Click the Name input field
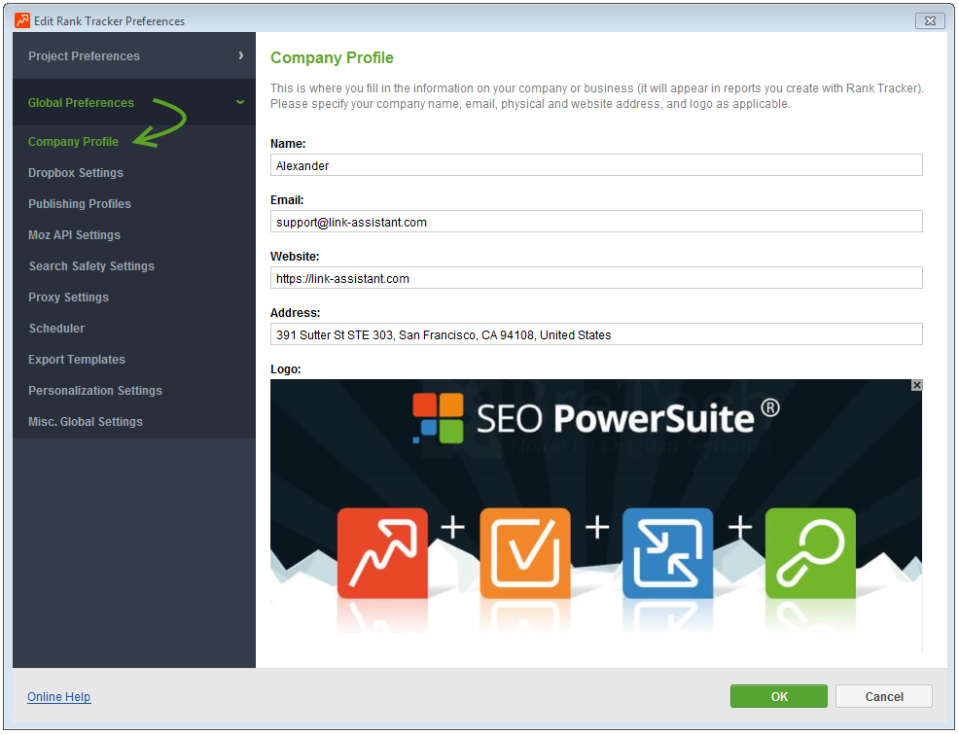 [x=596, y=165]
